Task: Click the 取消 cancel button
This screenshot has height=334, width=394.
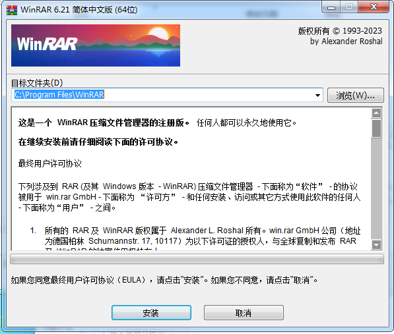Action: [x=244, y=312]
